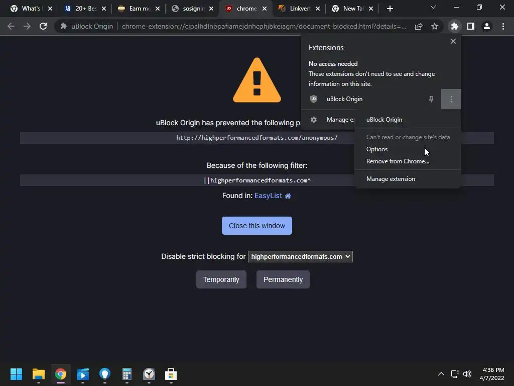
Task: Click the Close this window button
Action: [256, 226]
